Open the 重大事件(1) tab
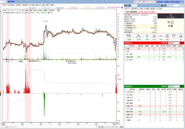 (135, 9)
